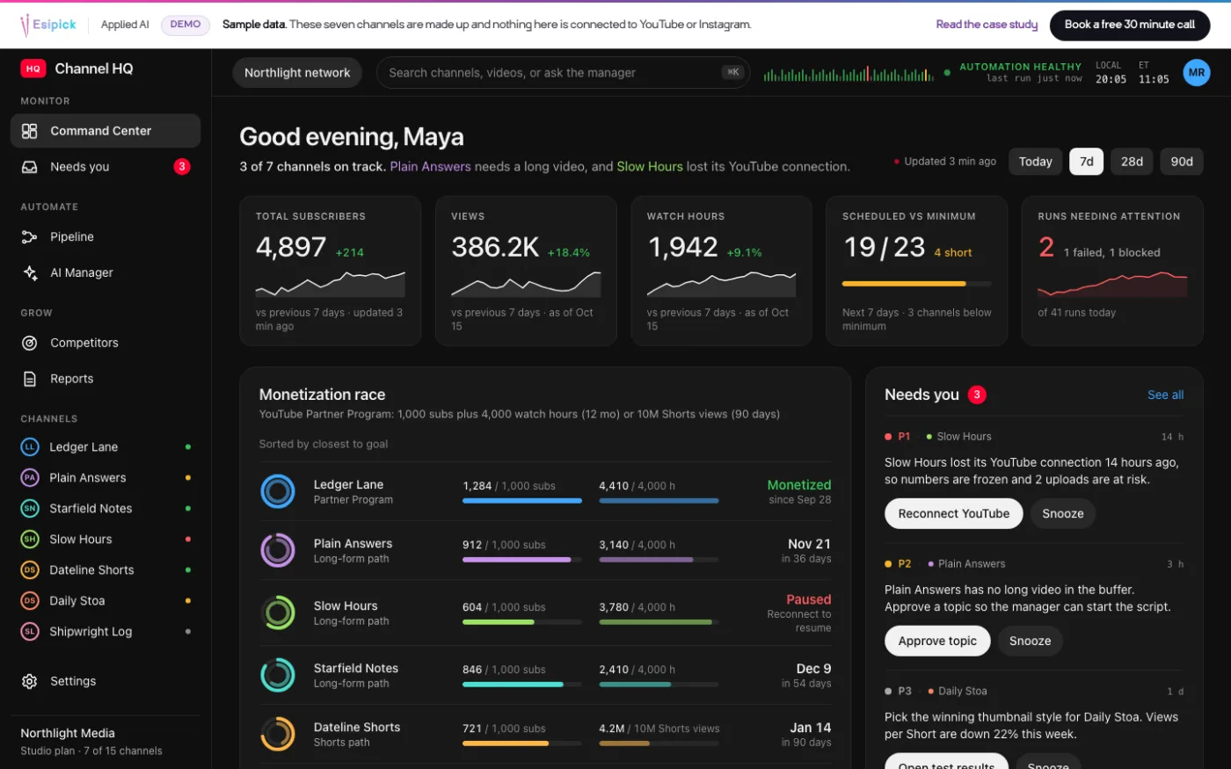Click the Slow Hours SH avatar in sidebar
1231x769 pixels.
[30, 540]
